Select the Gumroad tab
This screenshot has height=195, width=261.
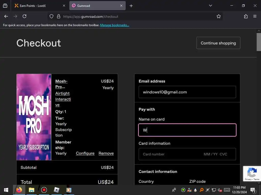click(x=97, y=6)
